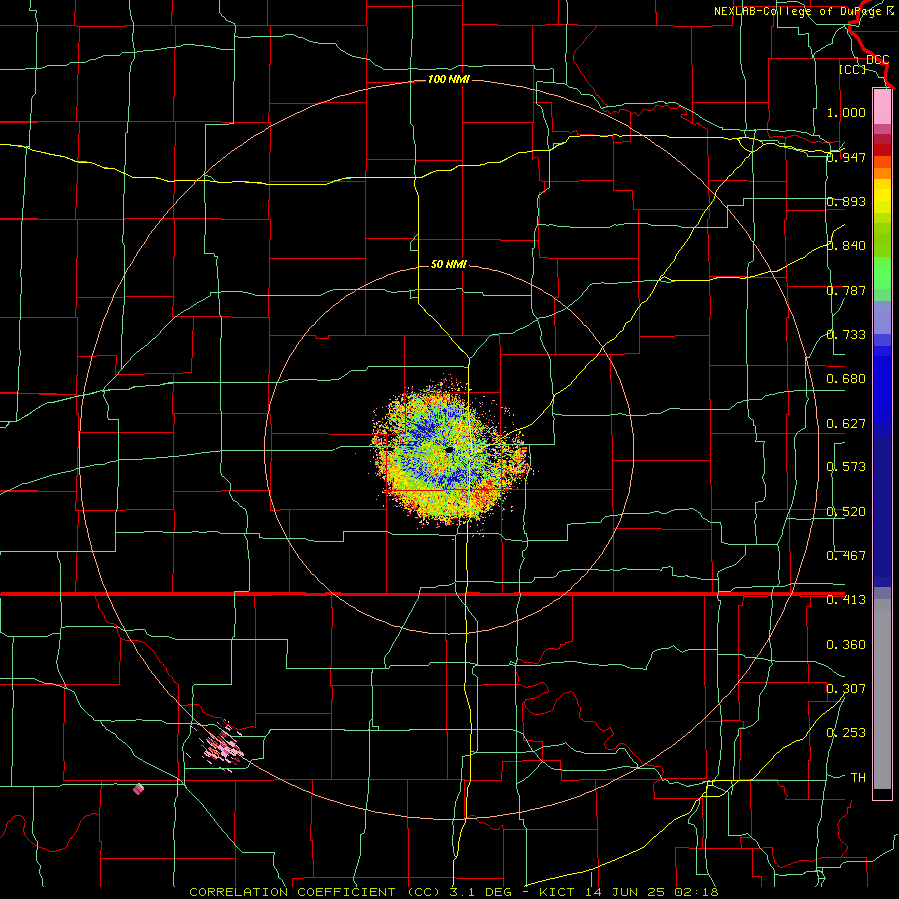This screenshot has width=899, height=899.
Task: Select the 0.520 scale value
Action: [846, 512]
